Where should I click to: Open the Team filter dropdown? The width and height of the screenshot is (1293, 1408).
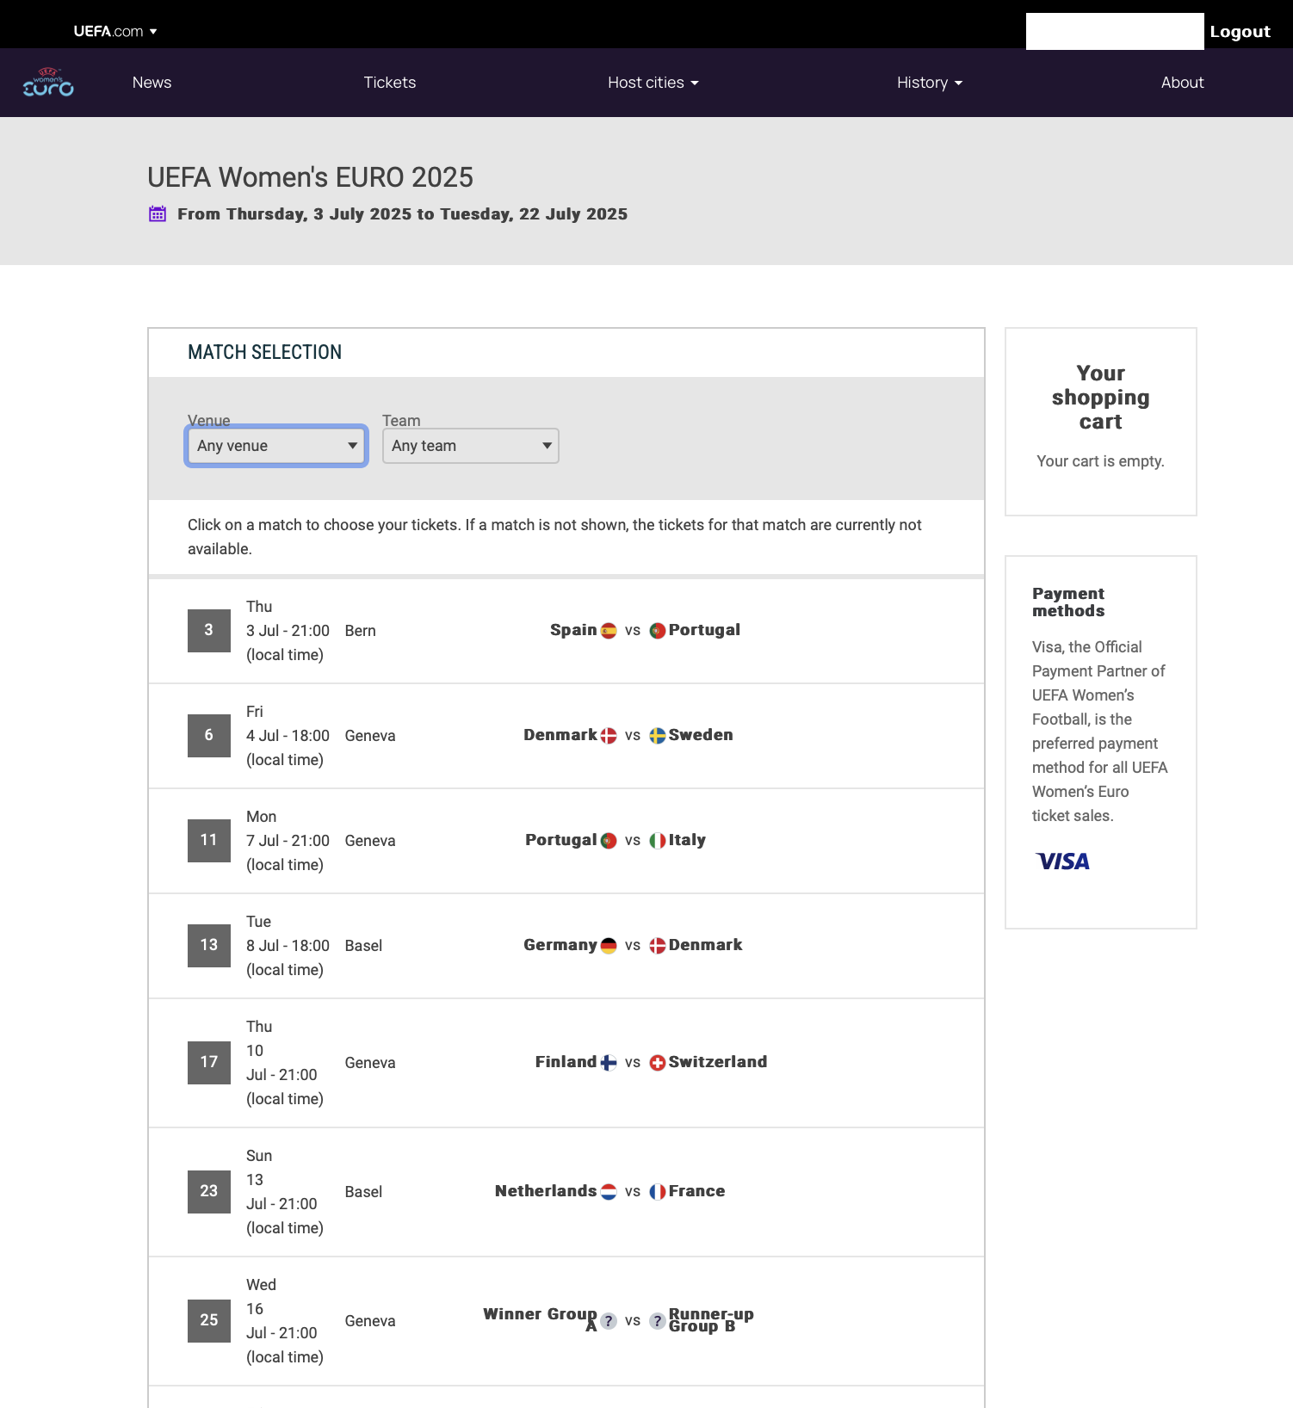(x=470, y=446)
